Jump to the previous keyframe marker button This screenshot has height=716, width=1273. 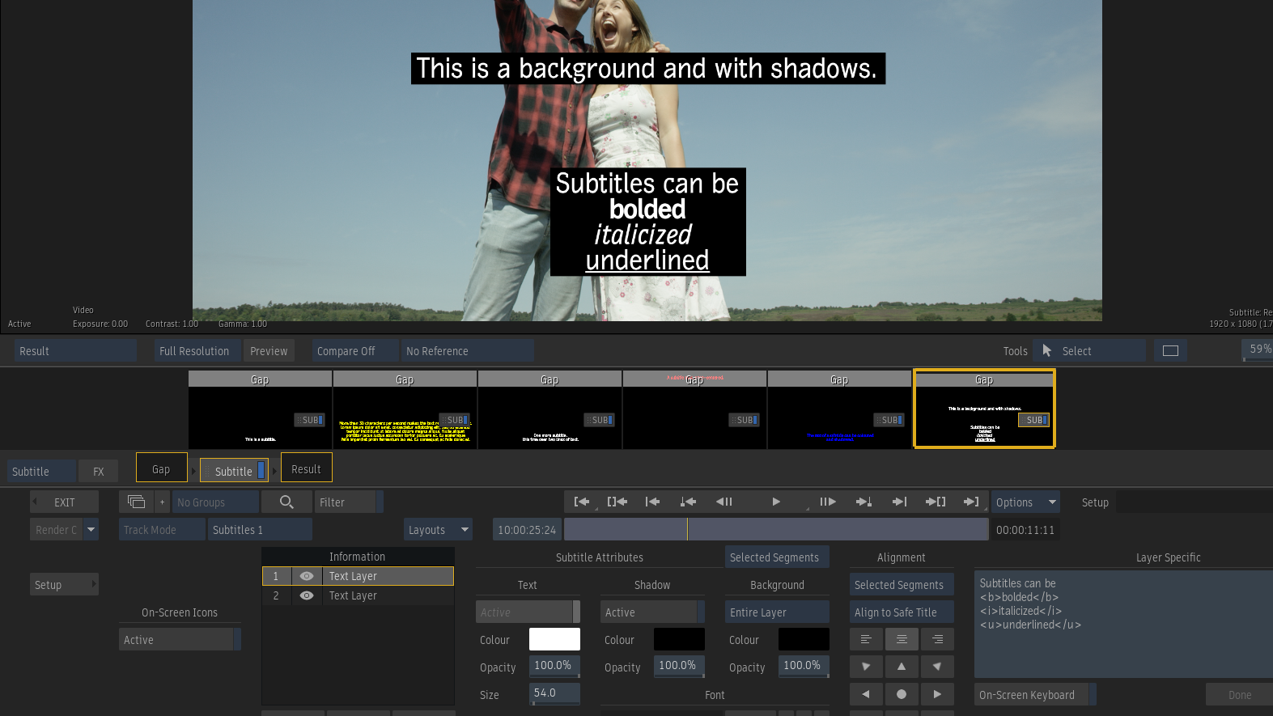pos(688,502)
